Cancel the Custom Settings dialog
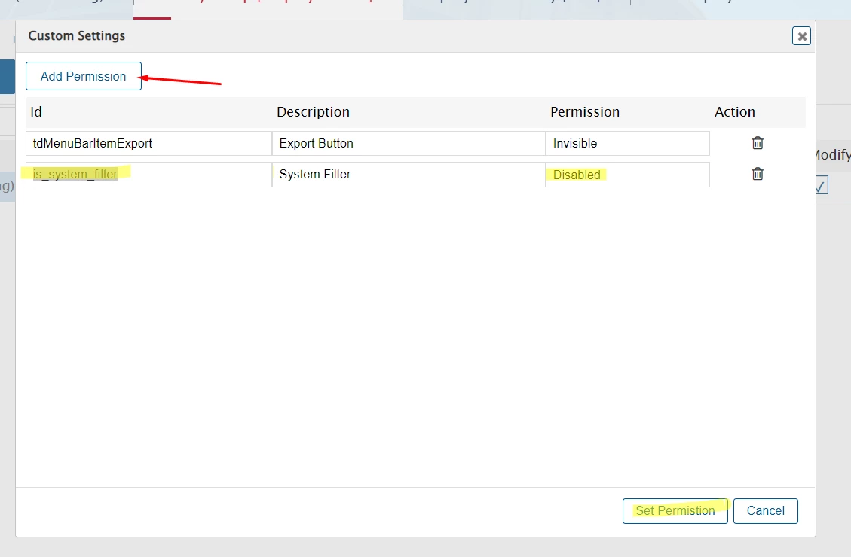Image resolution: width=851 pixels, height=557 pixels. [765, 511]
